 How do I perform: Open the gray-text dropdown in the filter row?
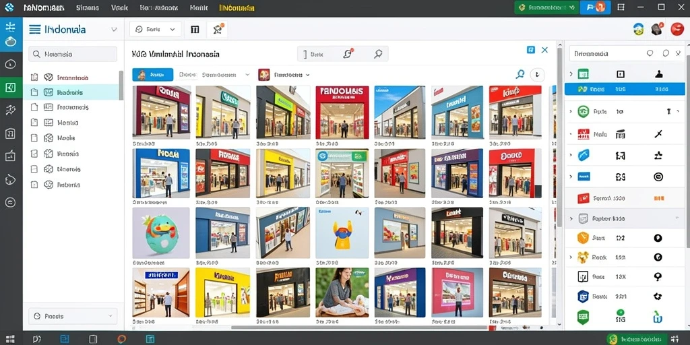pos(226,75)
